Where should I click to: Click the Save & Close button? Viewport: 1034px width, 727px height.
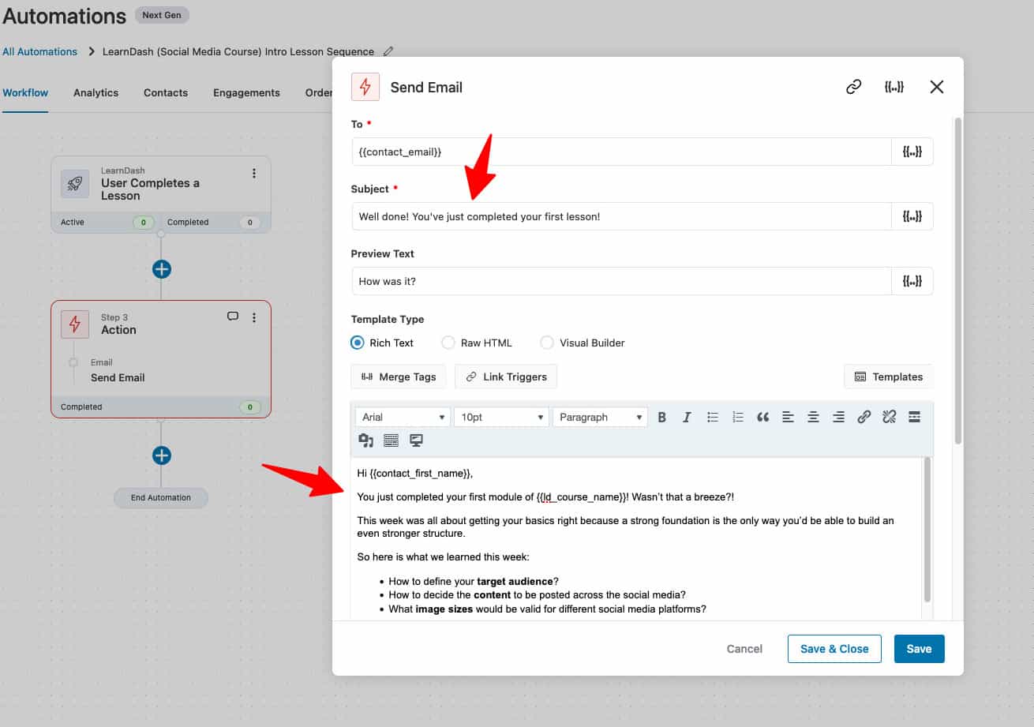coord(834,648)
